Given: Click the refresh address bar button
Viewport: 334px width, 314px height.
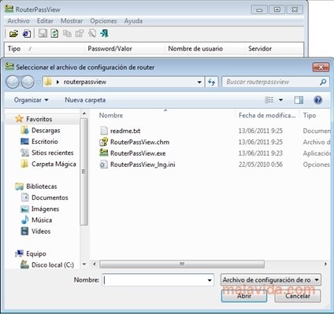Looking at the screenshot, I should tap(212, 82).
